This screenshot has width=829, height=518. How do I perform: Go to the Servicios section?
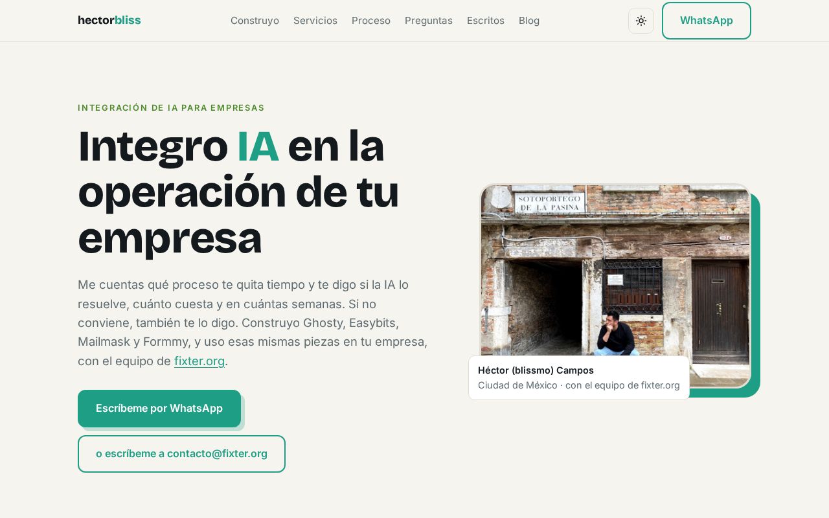315,21
